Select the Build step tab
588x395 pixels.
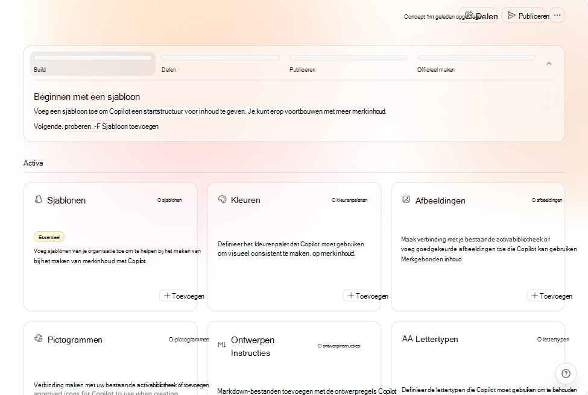93,64
